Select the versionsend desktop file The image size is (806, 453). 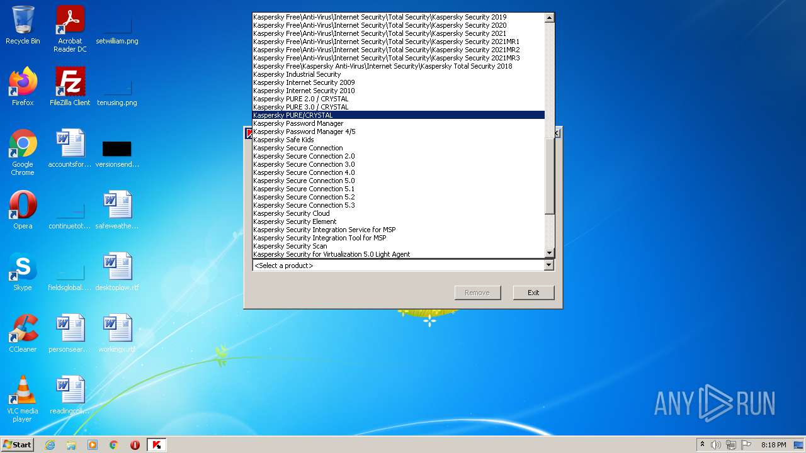(x=117, y=152)
